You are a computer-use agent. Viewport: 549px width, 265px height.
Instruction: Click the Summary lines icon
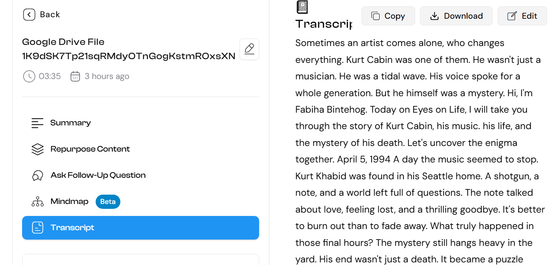37,123
